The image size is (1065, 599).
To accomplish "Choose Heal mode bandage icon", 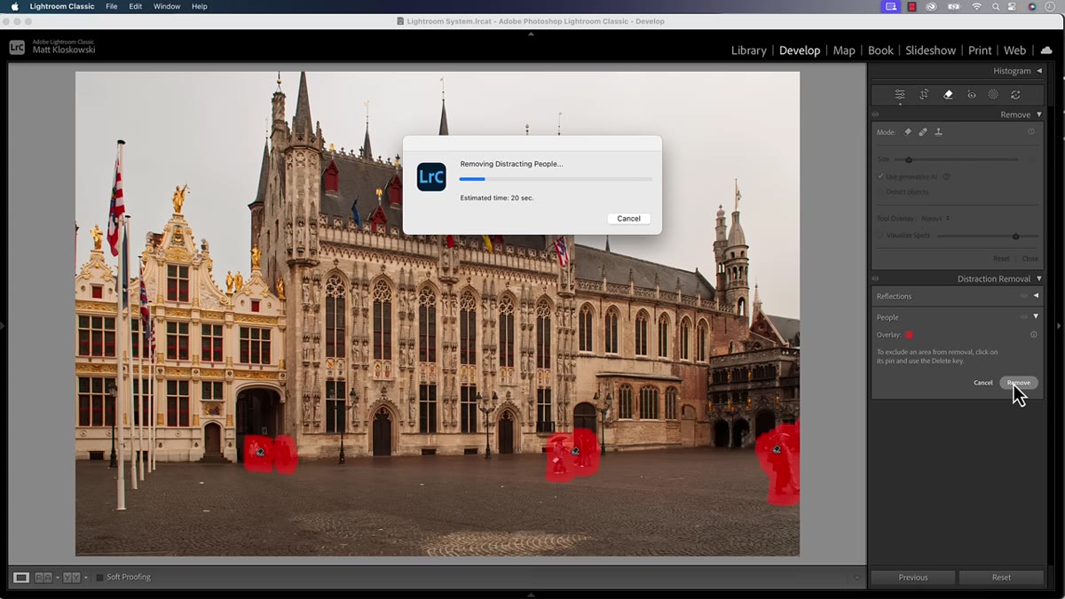I will [x=923, y=132].
